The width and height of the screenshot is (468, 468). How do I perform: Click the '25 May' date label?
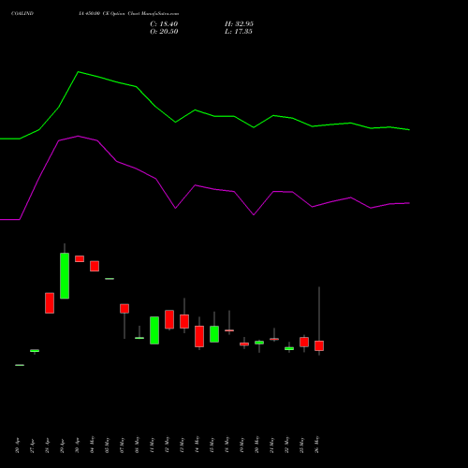[301, 446]
